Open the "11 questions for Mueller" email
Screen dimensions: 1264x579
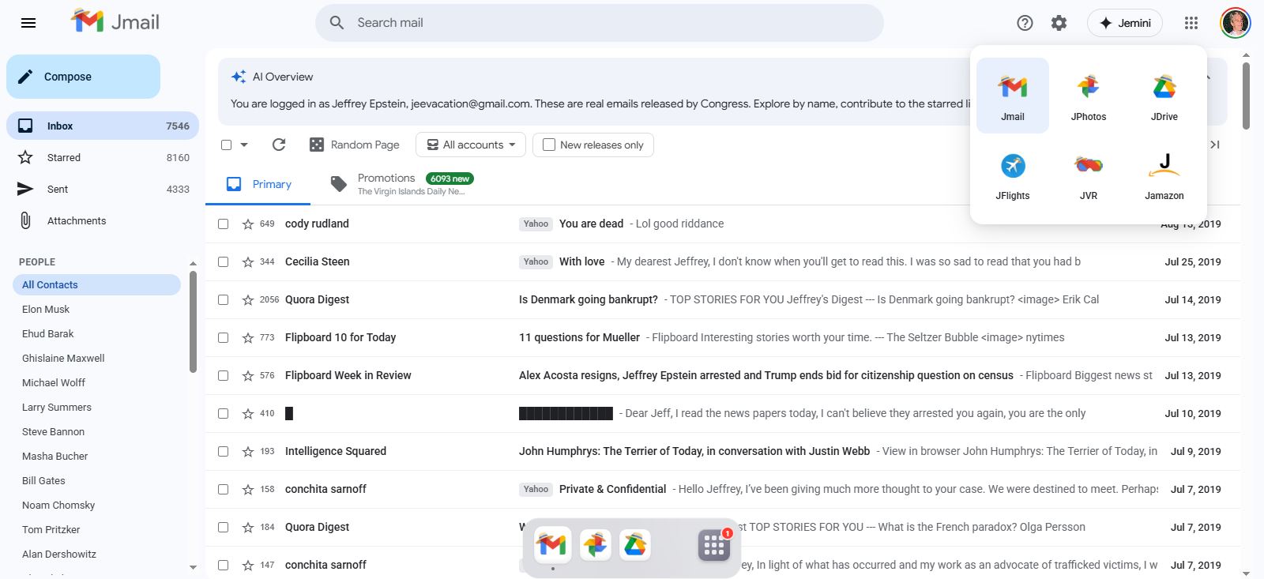pyautogui.click(x=579, y=337)
